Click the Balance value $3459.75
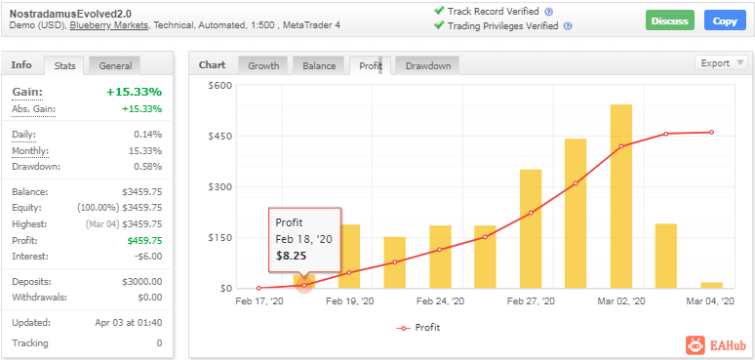The width and height of the screenshot is (755, 360). (142, 192)
